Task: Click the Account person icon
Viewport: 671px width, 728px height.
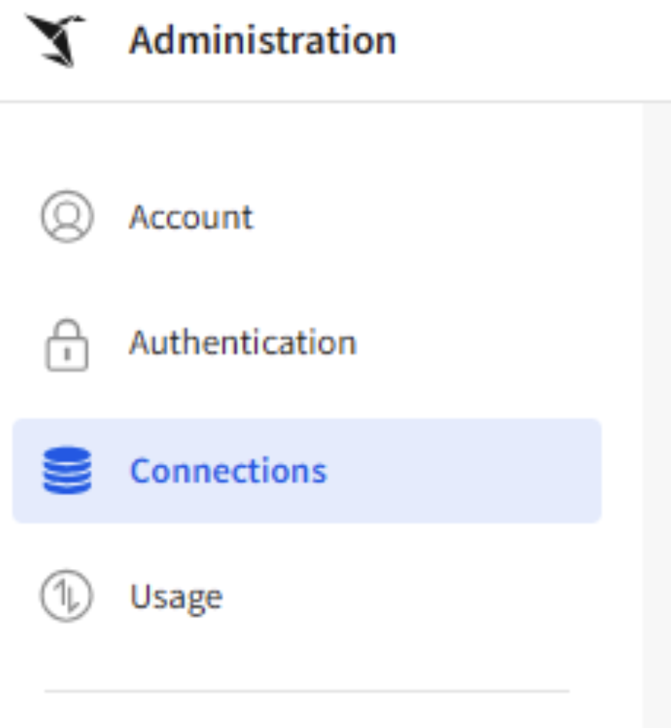Action: (67, 217)
